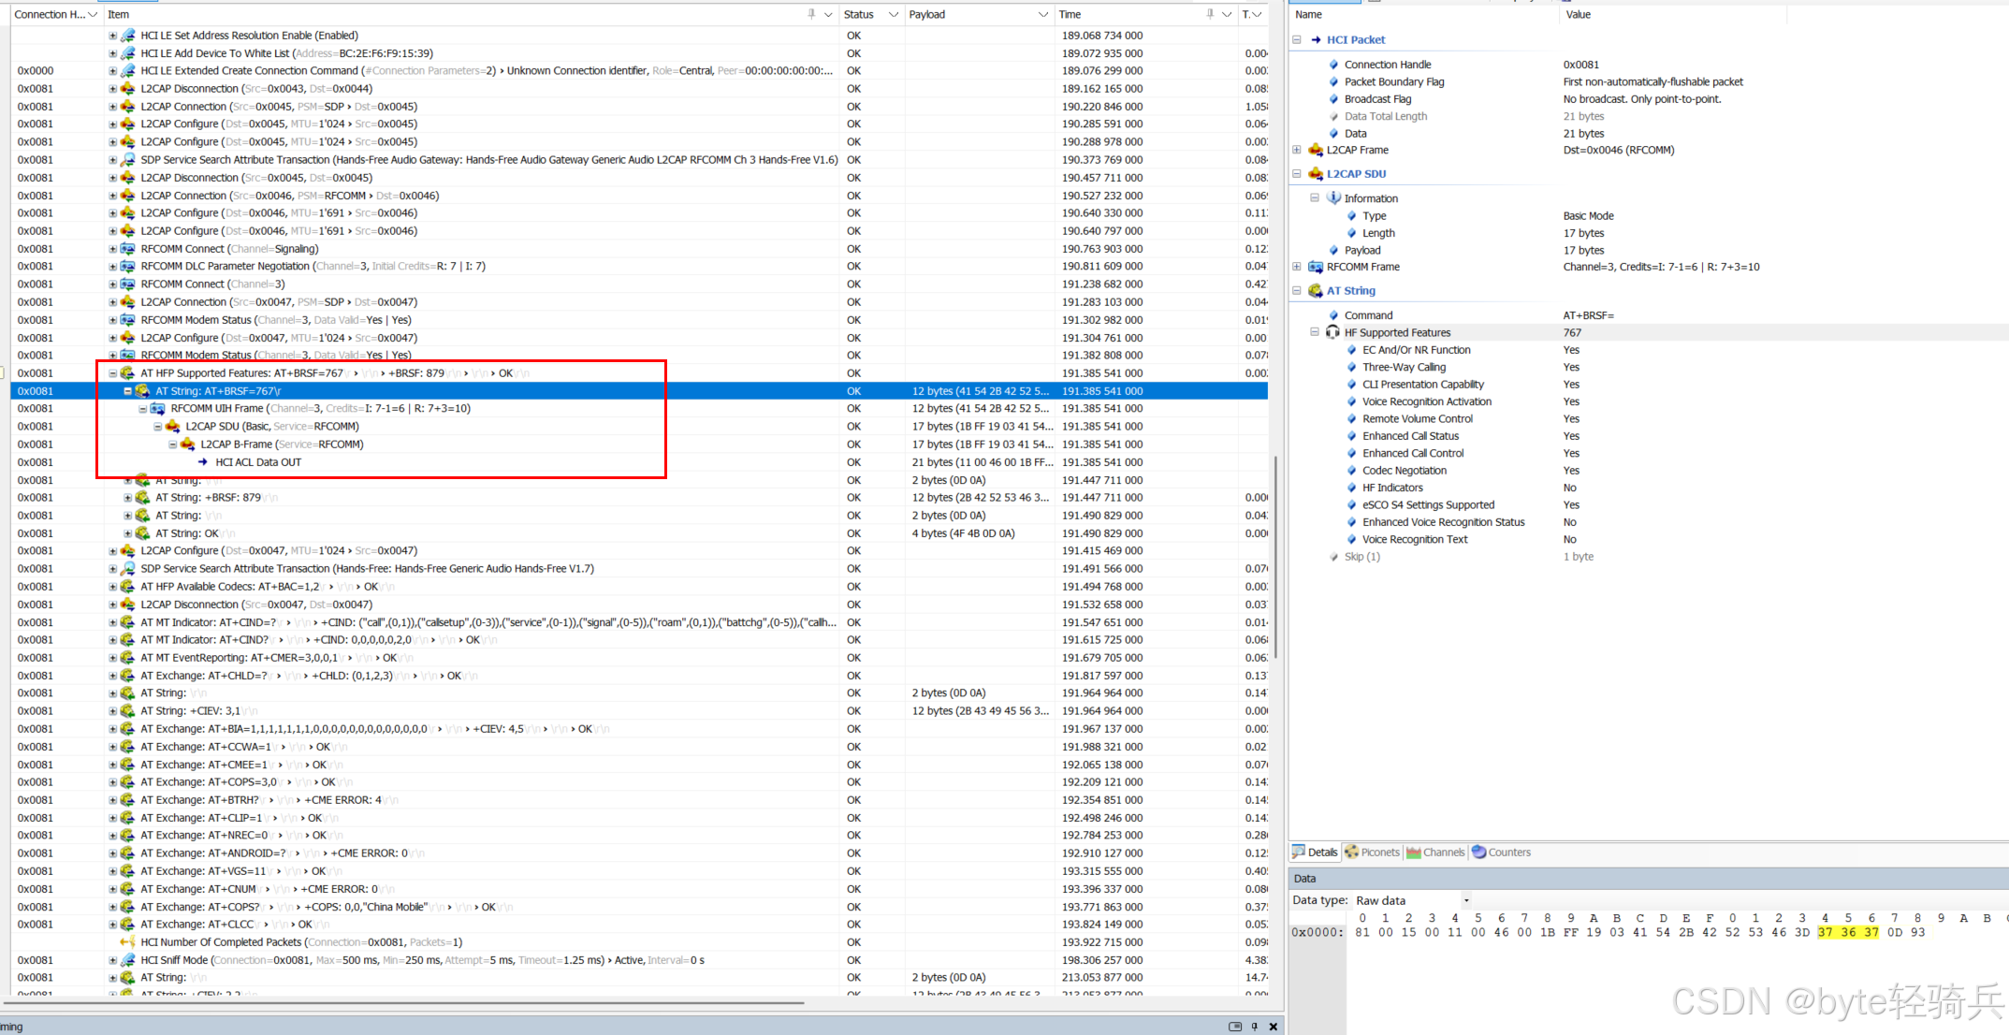The height and width of the screenshot is (1035, 2009).
Task: Switch to the Piconets tab
Action: 1372,853
